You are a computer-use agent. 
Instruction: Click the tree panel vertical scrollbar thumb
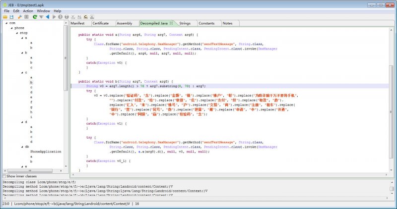66,58
